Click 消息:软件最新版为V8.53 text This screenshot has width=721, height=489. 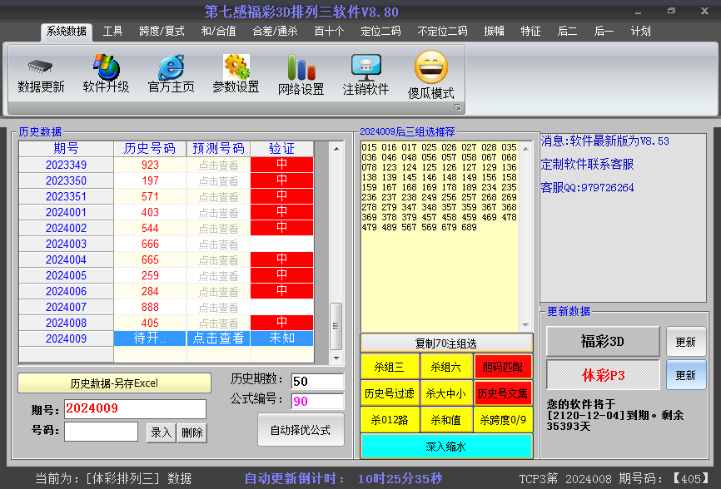[604, 141]
